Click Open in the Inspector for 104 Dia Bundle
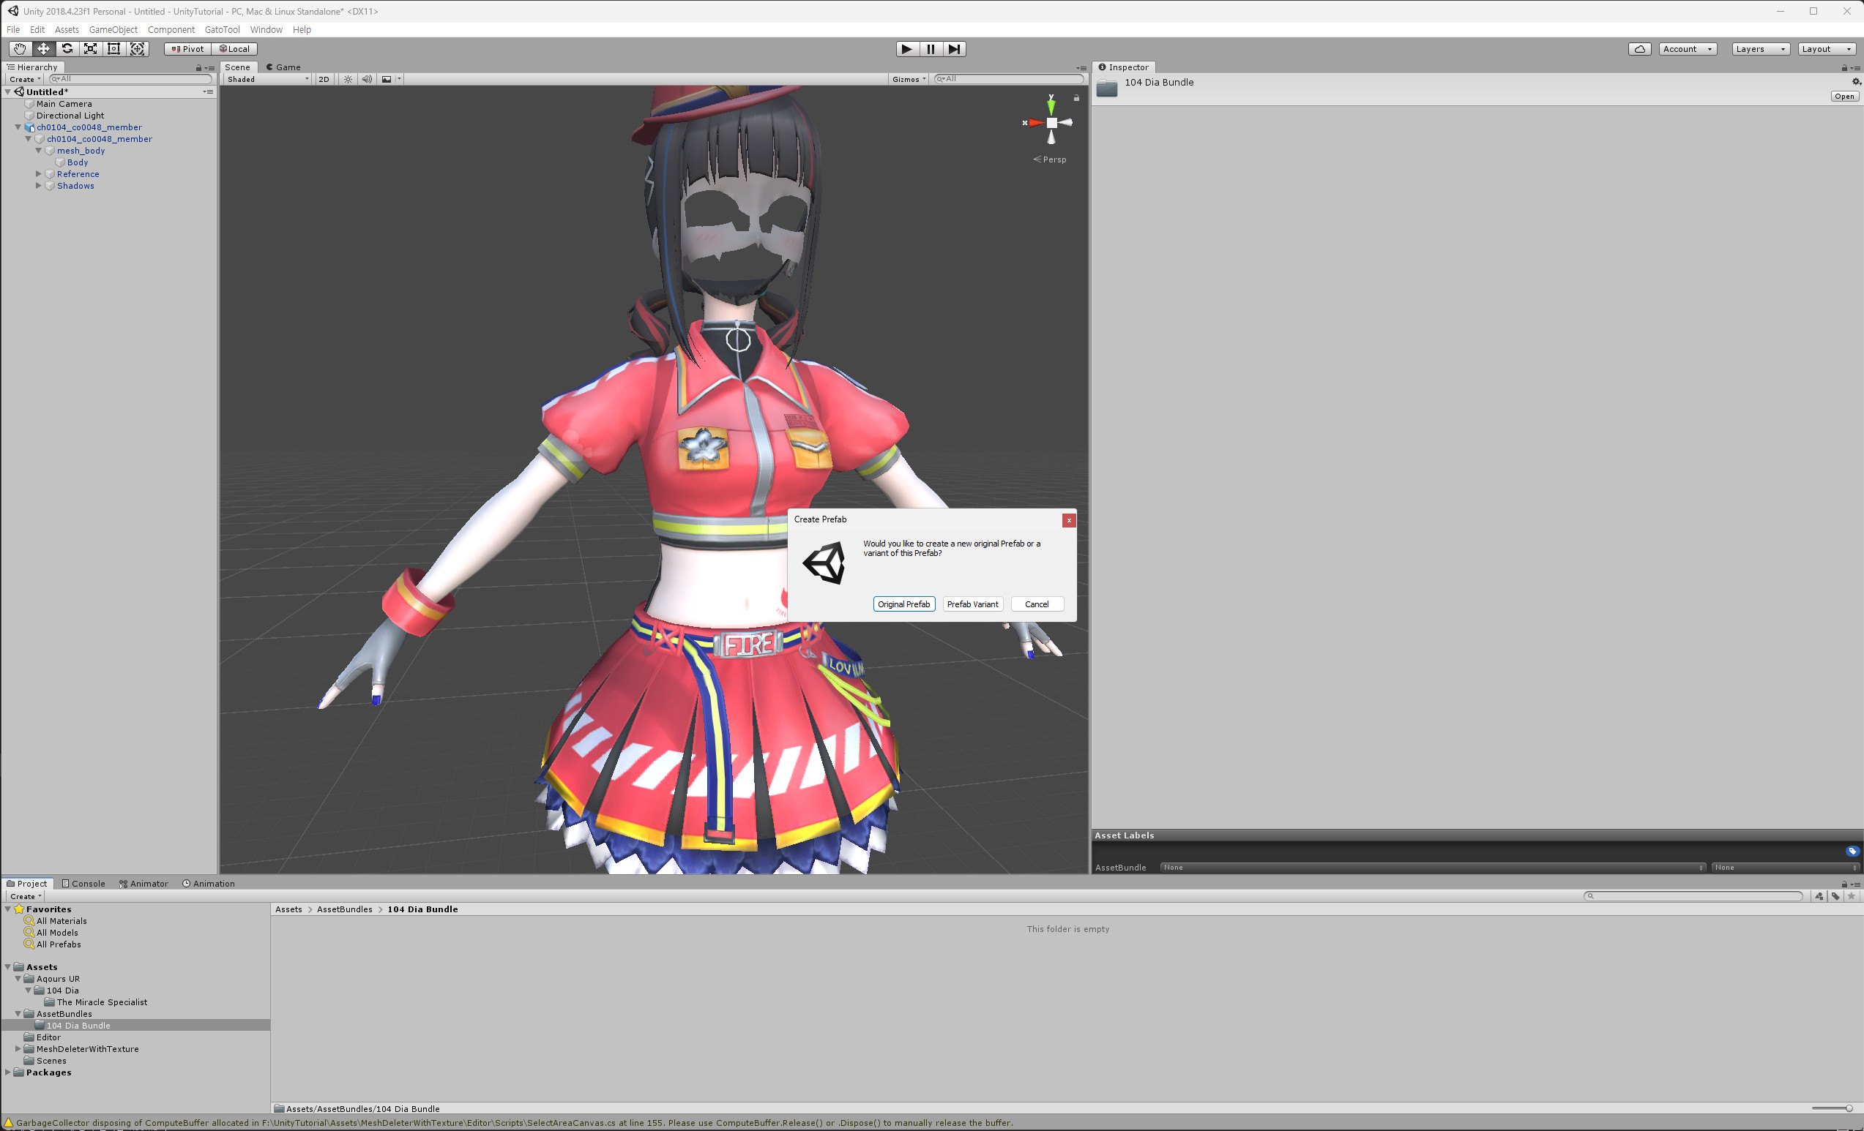The image size is (1864, 1131). pos(1844,95)
